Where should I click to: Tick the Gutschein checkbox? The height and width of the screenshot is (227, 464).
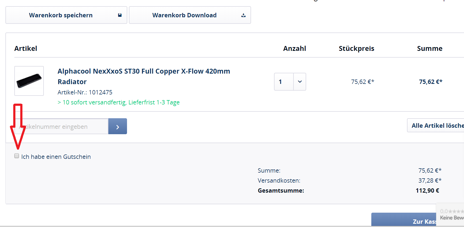pos(17,156)
